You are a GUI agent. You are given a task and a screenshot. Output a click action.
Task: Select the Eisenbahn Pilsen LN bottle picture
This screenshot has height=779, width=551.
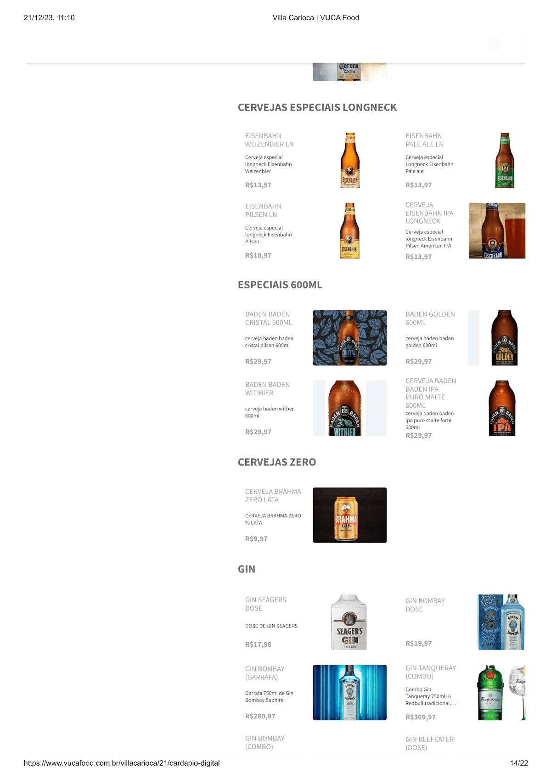point(350,231)
